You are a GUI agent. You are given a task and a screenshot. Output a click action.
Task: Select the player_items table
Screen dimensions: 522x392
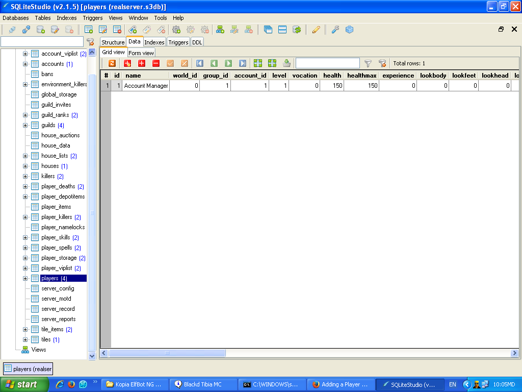pyautogui.click(x=56, y=207)
